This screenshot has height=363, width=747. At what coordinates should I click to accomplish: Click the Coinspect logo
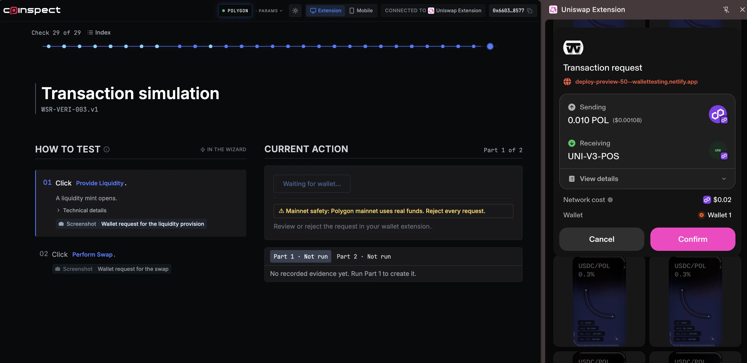(32, 11)
